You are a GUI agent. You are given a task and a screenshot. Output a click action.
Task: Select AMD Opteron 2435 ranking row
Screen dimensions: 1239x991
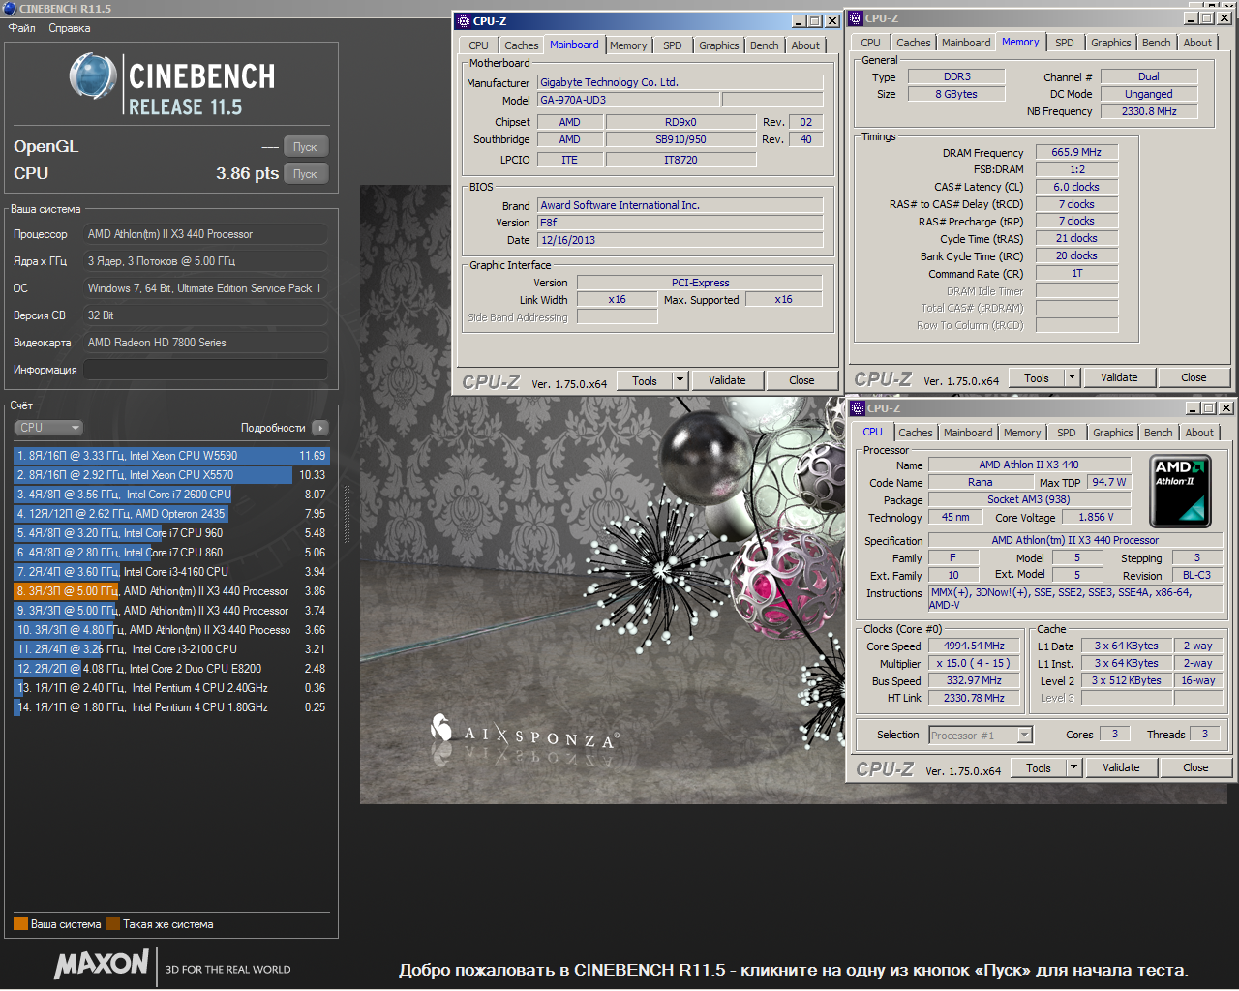pyautogui.click(x=172, y=514)
